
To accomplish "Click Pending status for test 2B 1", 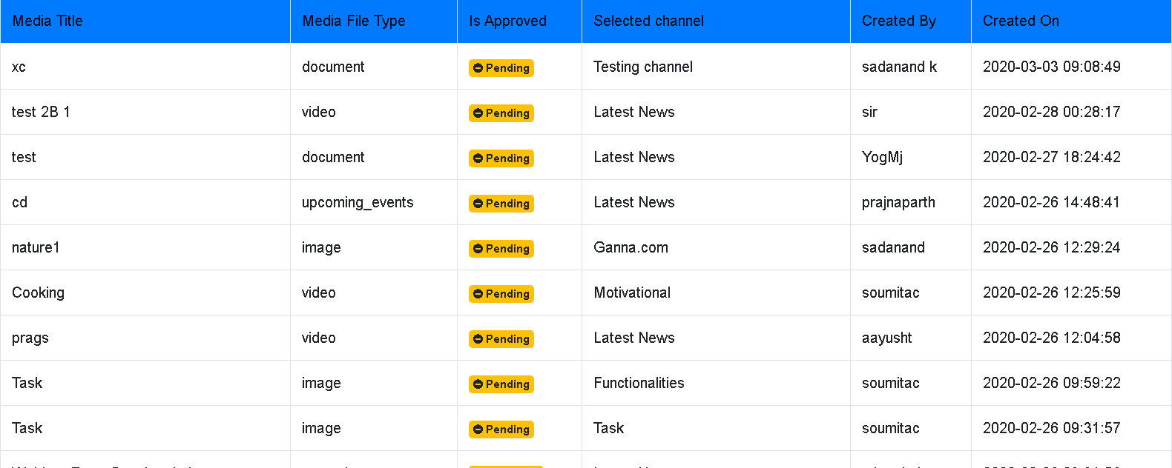I will click(x=501, y=113).
